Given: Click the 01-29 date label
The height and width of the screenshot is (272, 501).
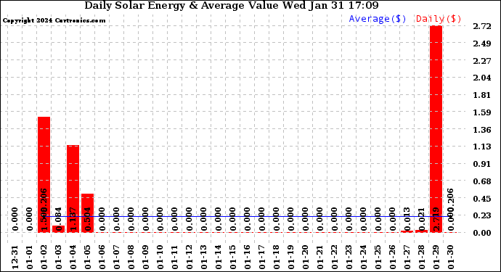Looking at the screenshot, I should click(436, 257).
